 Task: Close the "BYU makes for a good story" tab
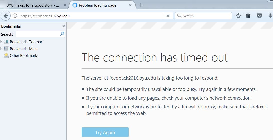65,5
